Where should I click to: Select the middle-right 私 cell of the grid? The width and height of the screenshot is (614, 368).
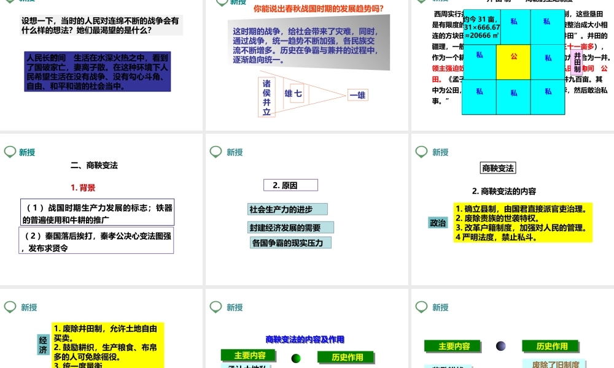[x=548, y=62]
